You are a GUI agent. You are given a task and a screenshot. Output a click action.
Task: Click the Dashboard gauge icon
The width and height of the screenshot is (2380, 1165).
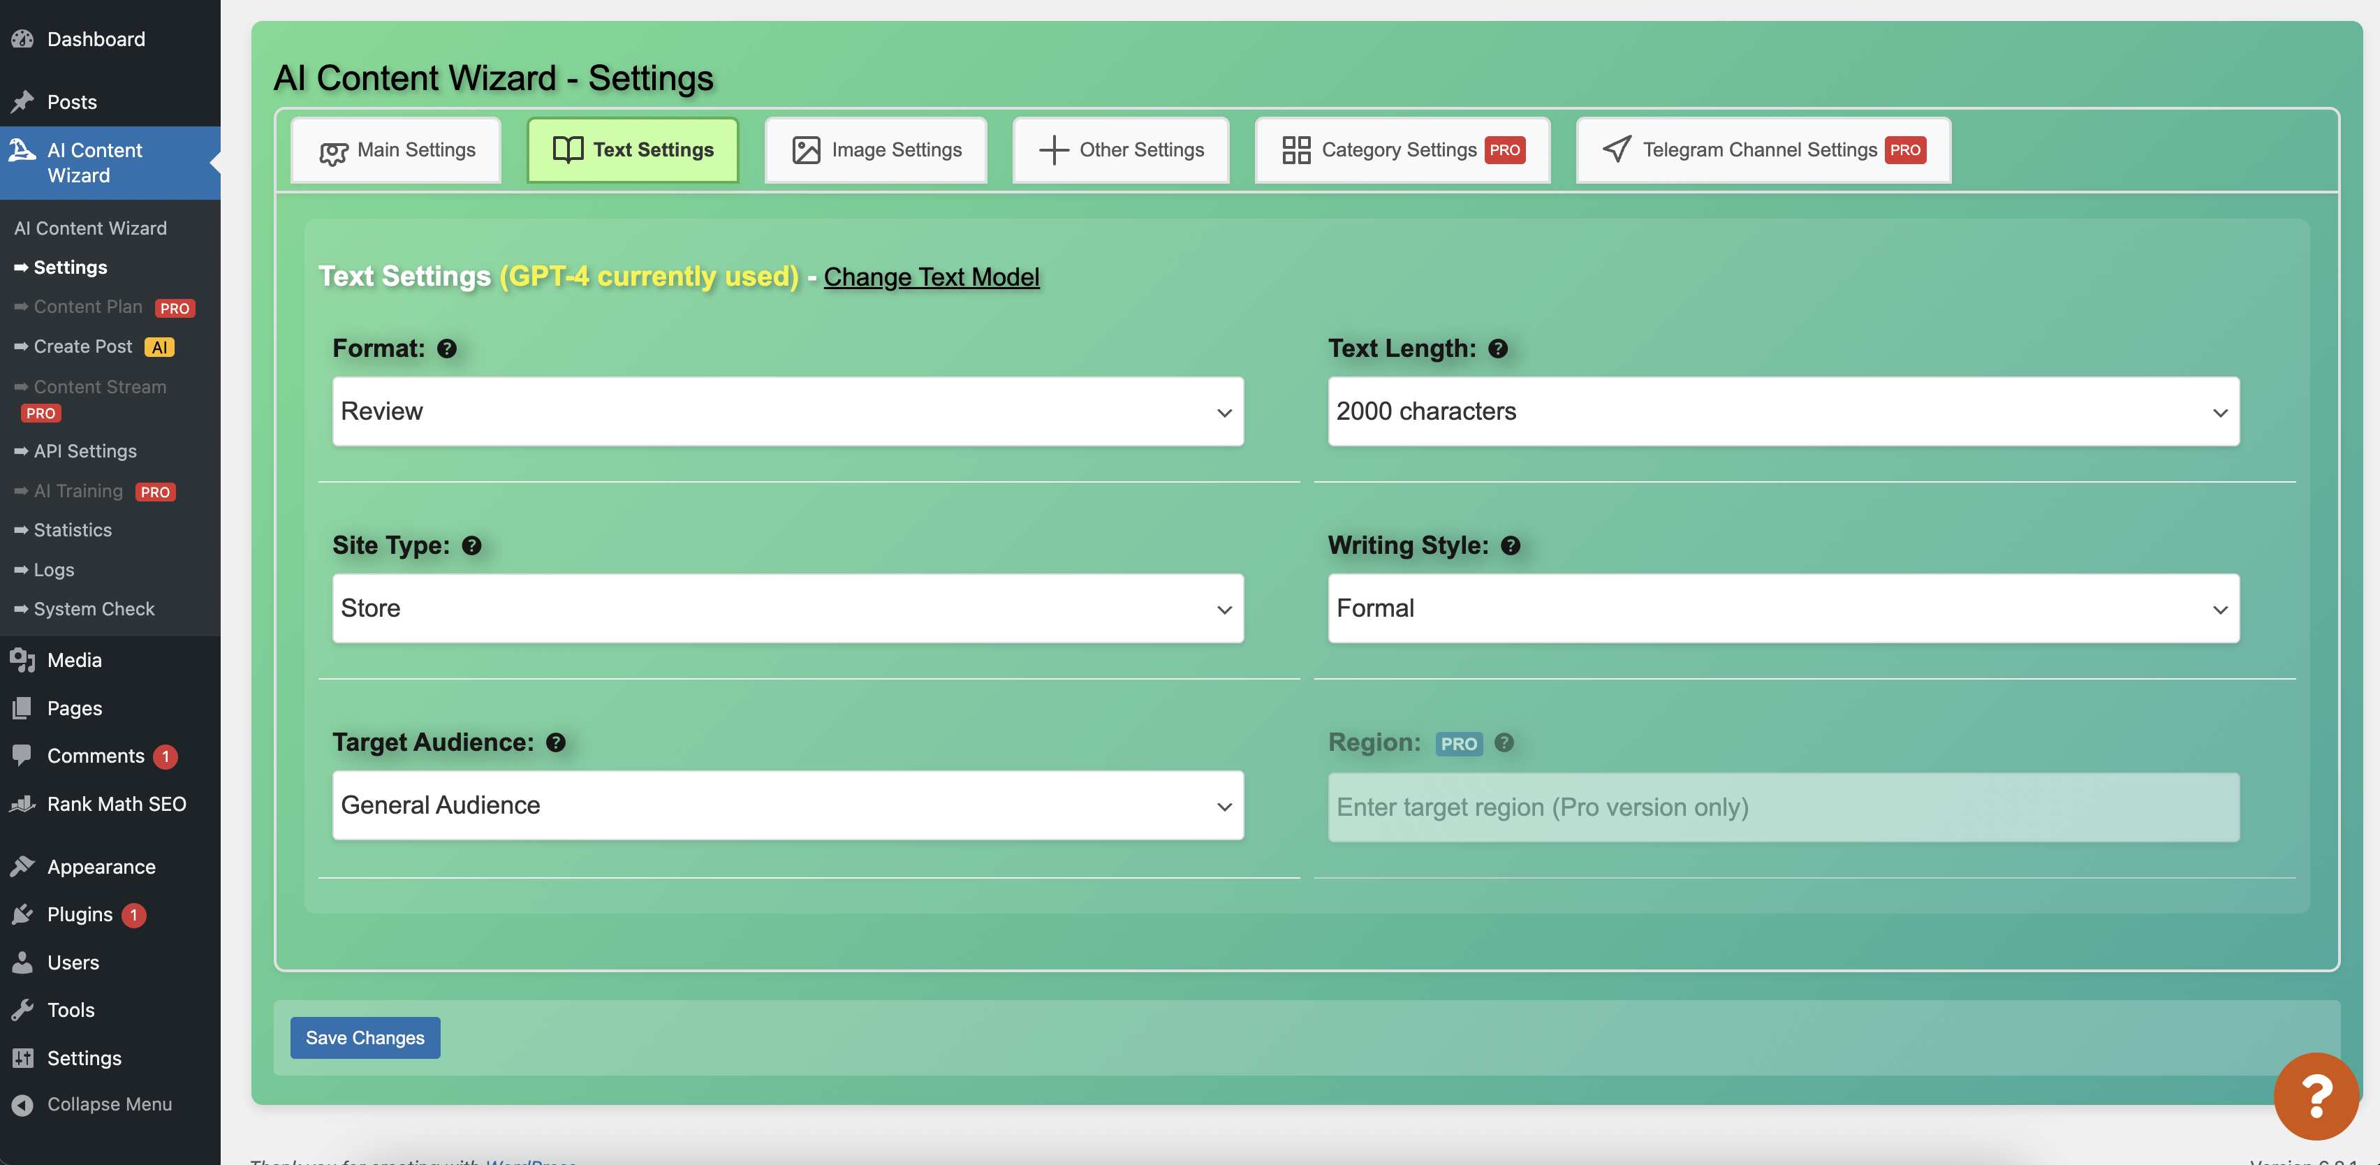[22, 39]
